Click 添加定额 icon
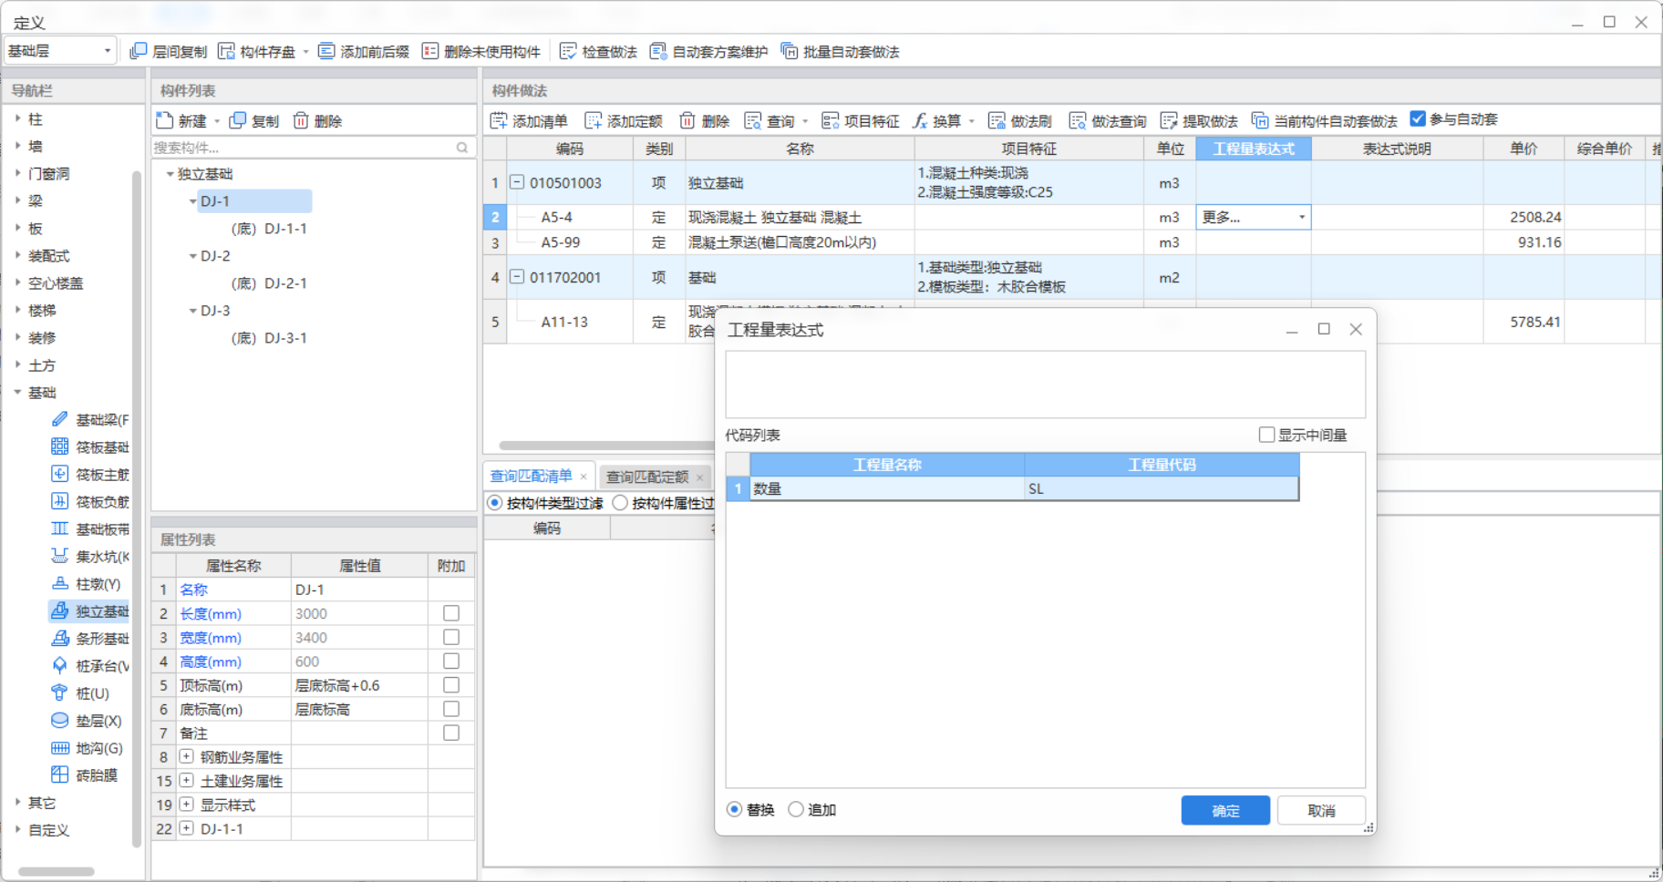1663x882 pixels. [x=594, y=120]
